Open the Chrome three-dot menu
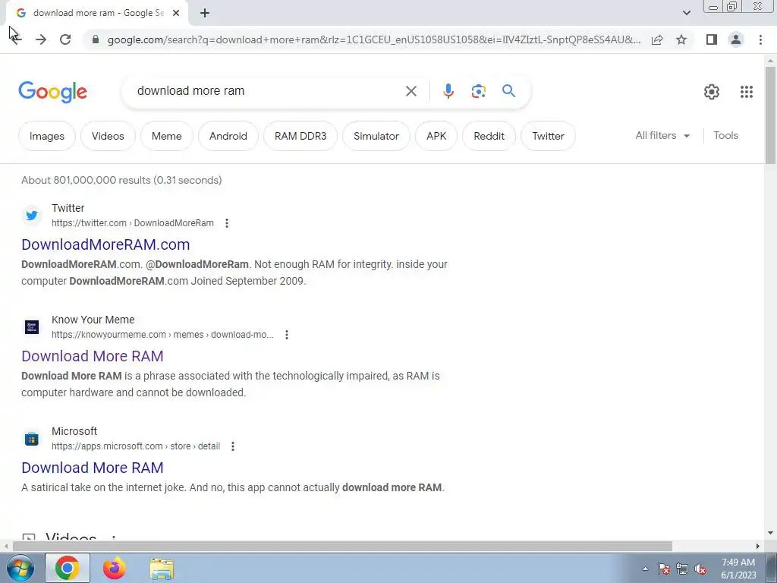This screenshot has width=777, height=583. coord(760,39)
